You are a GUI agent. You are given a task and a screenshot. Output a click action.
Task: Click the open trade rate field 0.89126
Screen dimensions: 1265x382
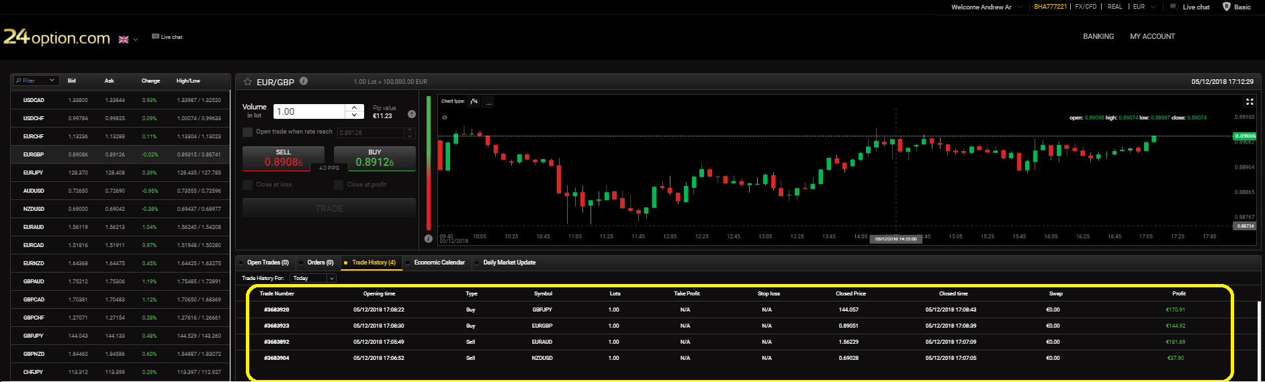point(371,133)
